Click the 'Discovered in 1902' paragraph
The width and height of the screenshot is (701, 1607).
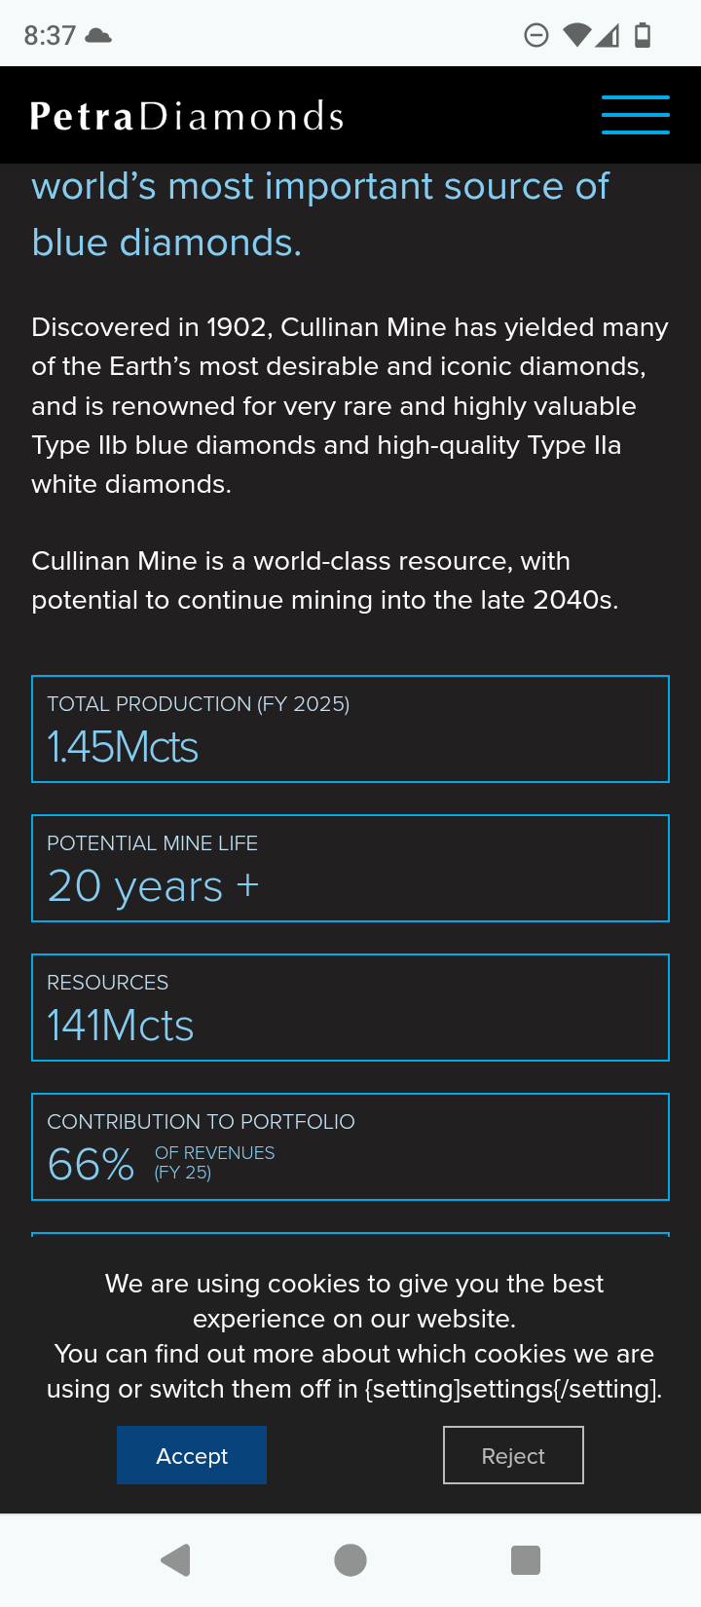[x=350, y=405]
